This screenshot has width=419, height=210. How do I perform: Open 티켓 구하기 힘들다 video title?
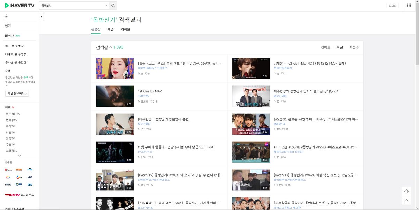[176, 147]
